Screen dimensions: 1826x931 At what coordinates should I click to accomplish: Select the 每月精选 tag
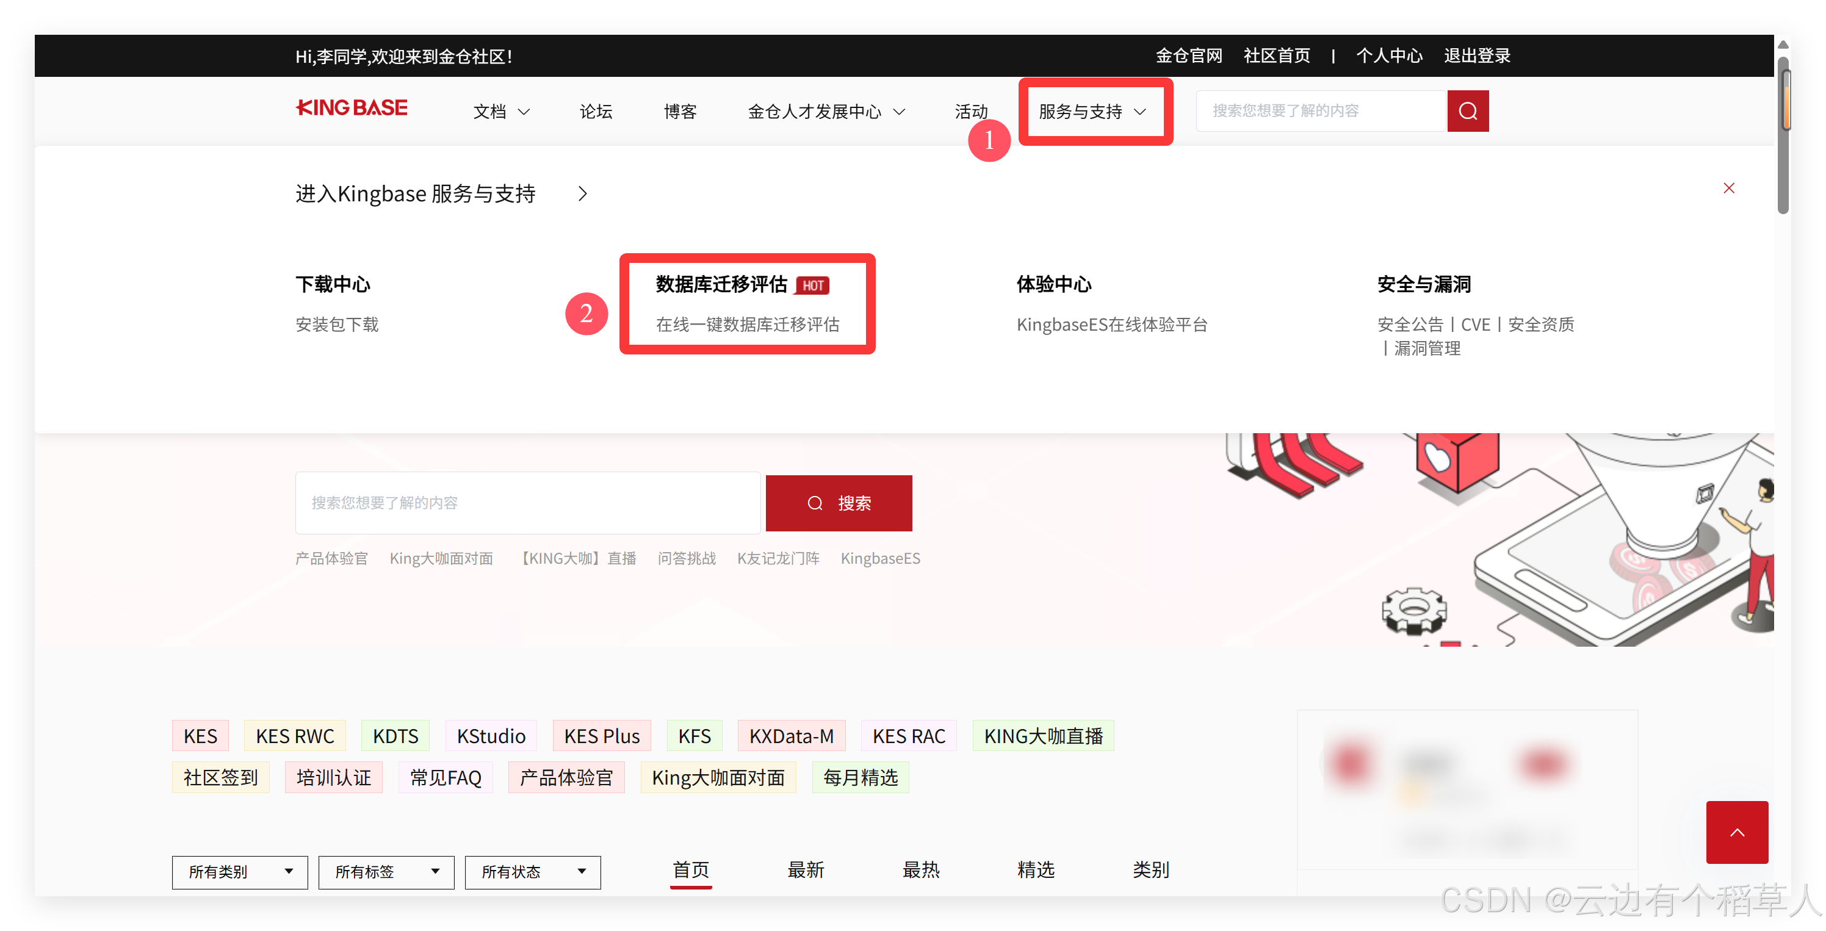click(861, 778)
